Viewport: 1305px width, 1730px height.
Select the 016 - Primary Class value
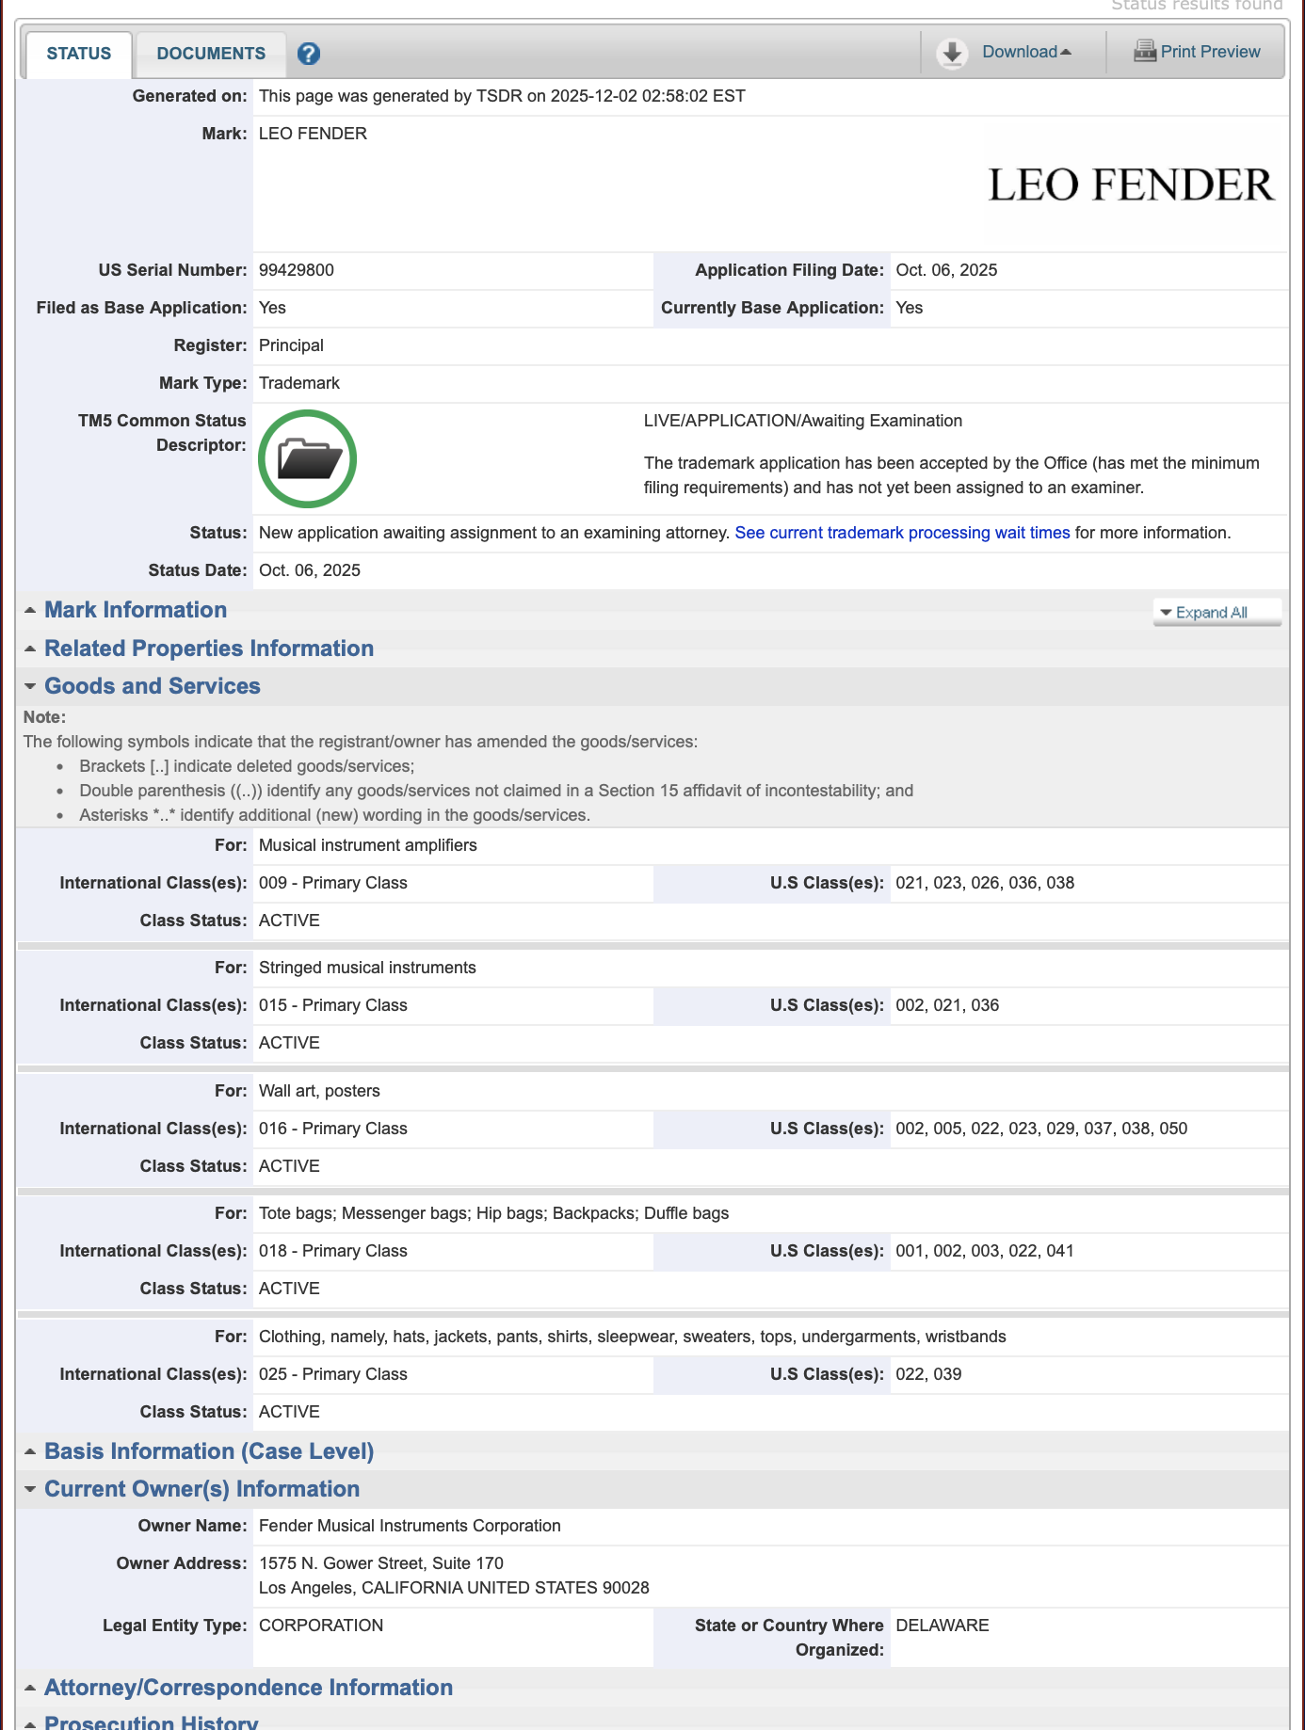(333, 1129)
